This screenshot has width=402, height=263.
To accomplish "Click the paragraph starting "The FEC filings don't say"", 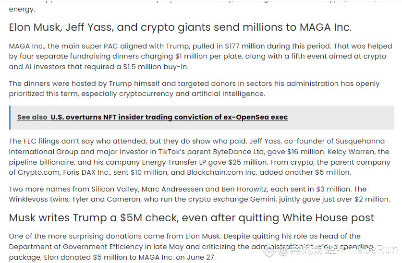I will pos(199,157).
